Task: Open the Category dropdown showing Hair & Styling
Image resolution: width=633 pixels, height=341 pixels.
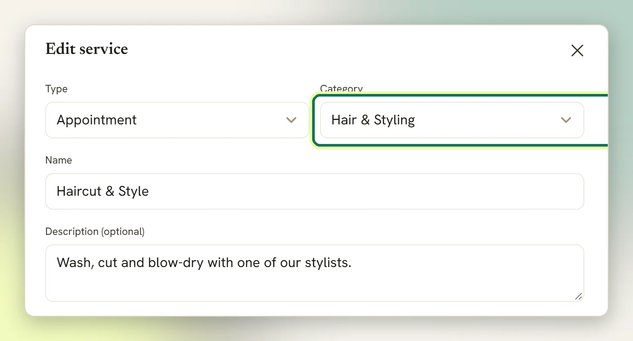Action: click(452, 120)
